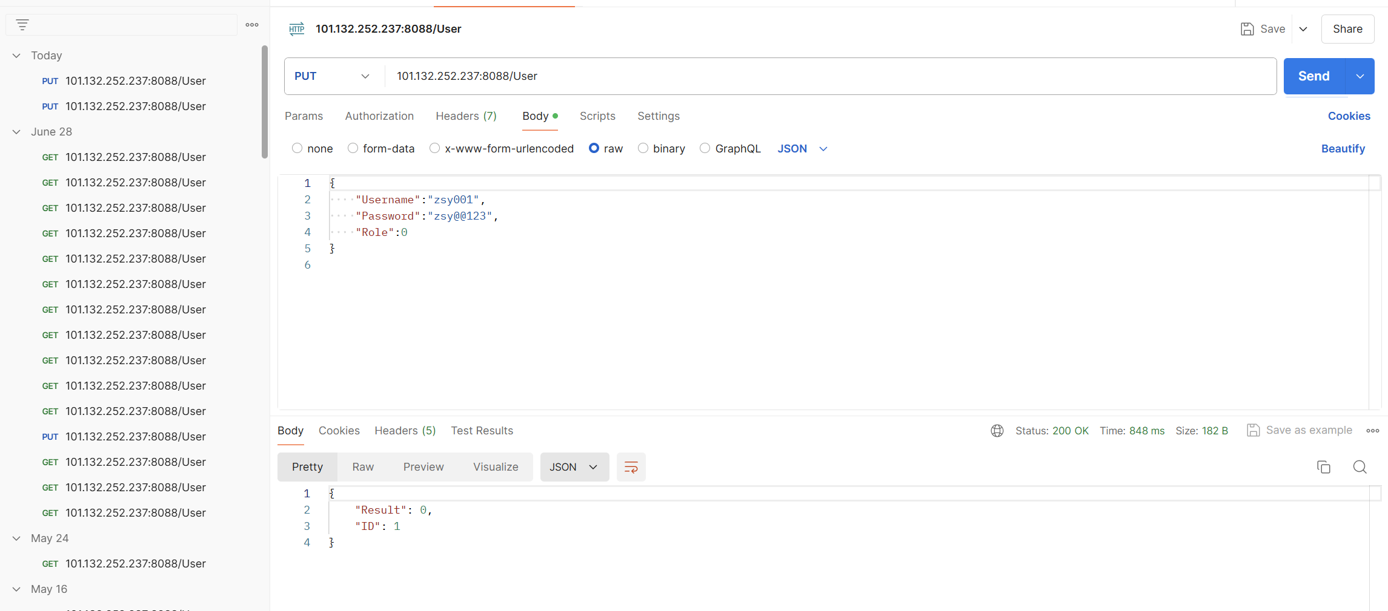
Task: Open sidebar more options ellipsis
Action: tap(252, 25)
